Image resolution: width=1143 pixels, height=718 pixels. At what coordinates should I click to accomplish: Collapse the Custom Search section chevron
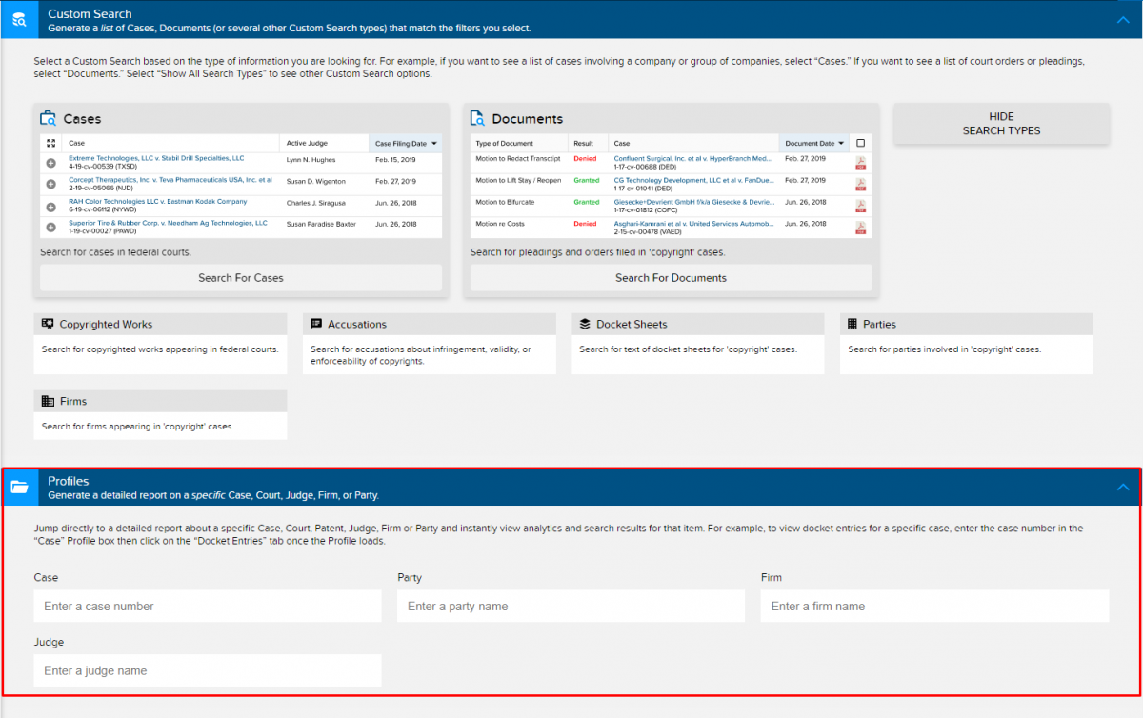coord(1122,19)
